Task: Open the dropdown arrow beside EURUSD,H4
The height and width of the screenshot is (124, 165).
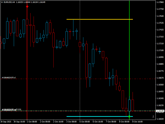Action: pyautogui.click(x=2, y=2)
